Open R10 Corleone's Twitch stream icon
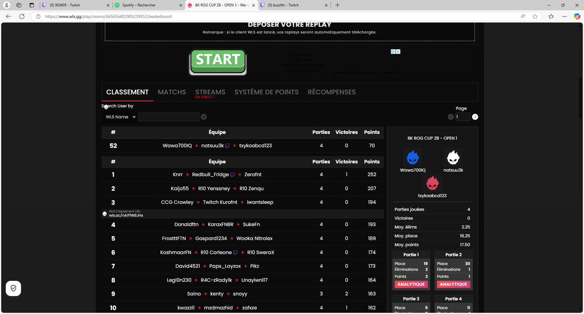This screenshot has width=584, height=314. click(x=236, y=252)
